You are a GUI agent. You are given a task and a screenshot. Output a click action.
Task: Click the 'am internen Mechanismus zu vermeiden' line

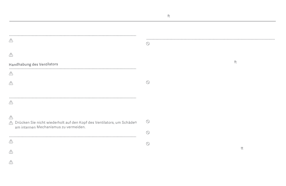click(50, 127)
